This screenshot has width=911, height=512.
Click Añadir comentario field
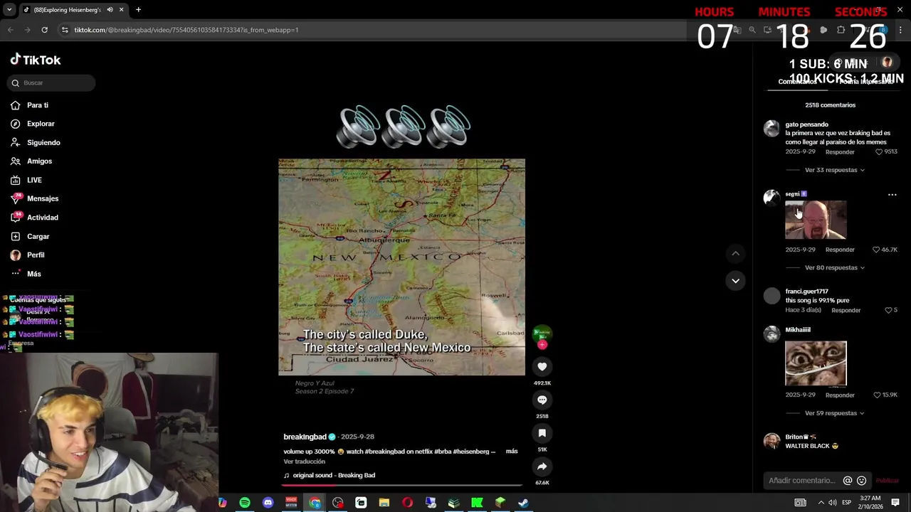[802, 481]
